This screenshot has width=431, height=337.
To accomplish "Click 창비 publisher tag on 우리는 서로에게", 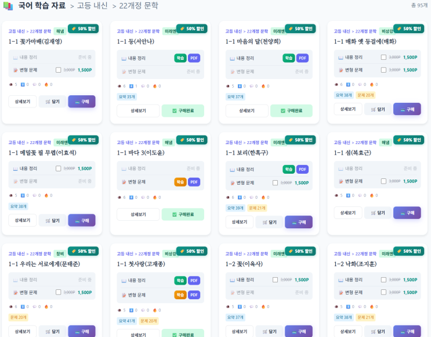I will point(60,254).
